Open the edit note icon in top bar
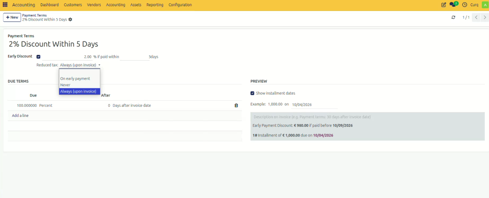The width and height of the screenshot is (489, 198). 444,5
